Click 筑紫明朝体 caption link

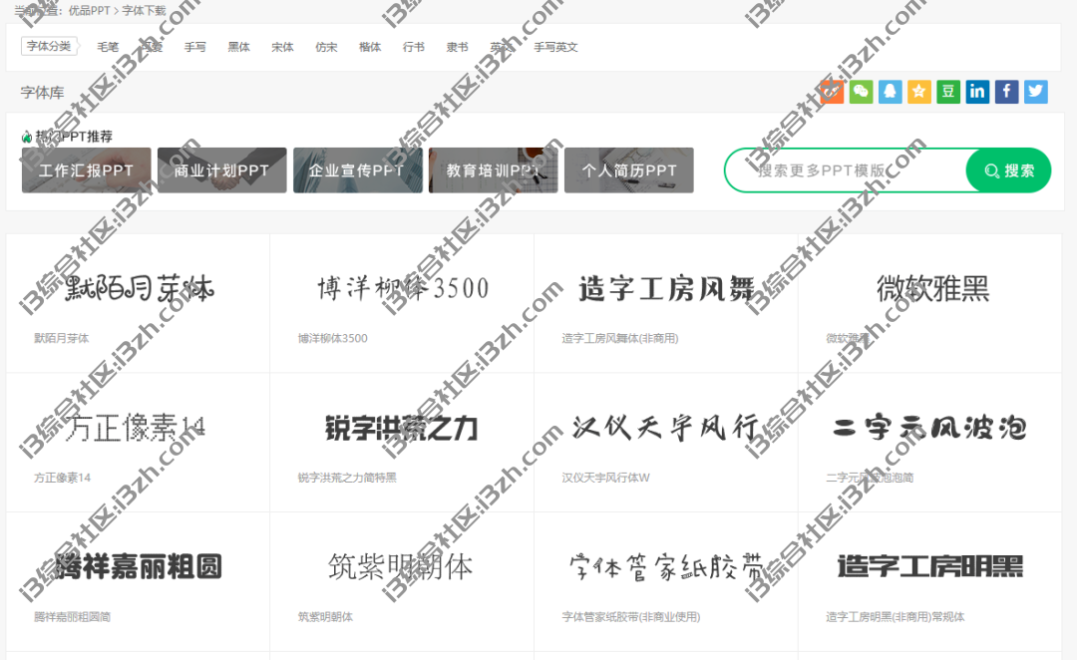pos(325,617)
